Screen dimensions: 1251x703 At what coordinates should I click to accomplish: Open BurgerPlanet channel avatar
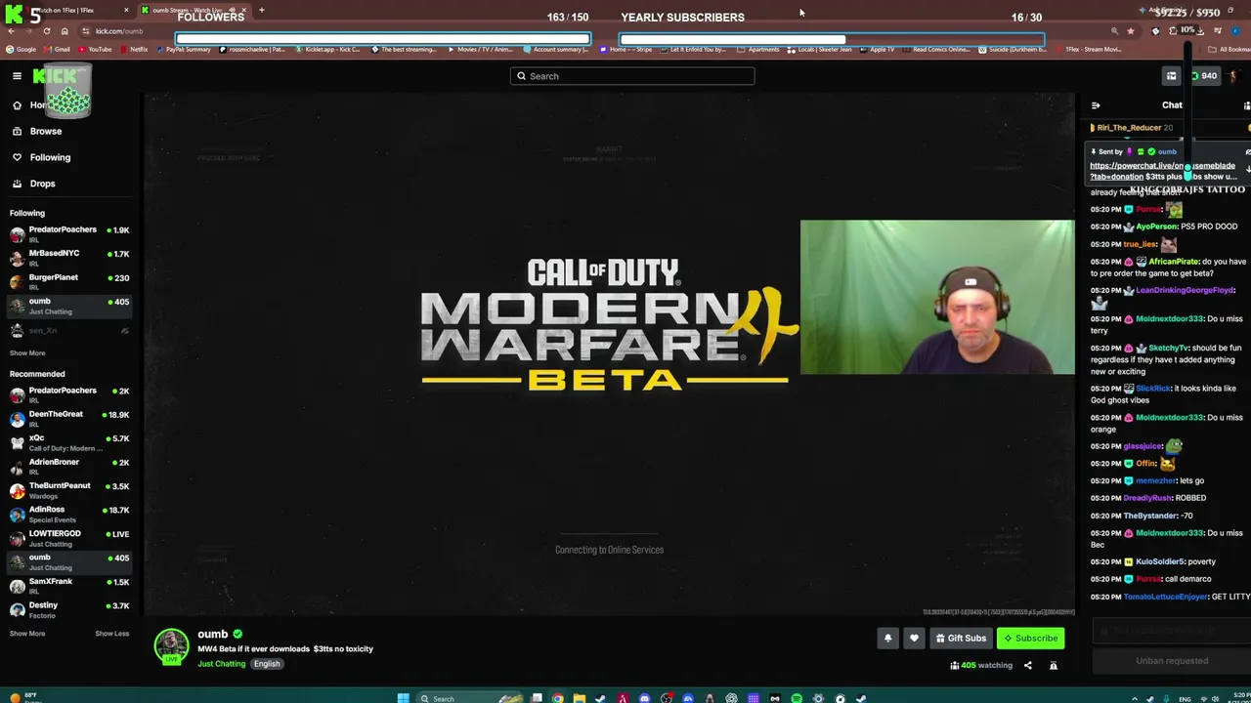pos(17,282)
